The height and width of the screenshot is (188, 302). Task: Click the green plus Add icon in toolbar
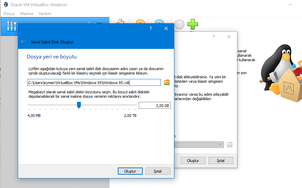[x=192, y=24]
